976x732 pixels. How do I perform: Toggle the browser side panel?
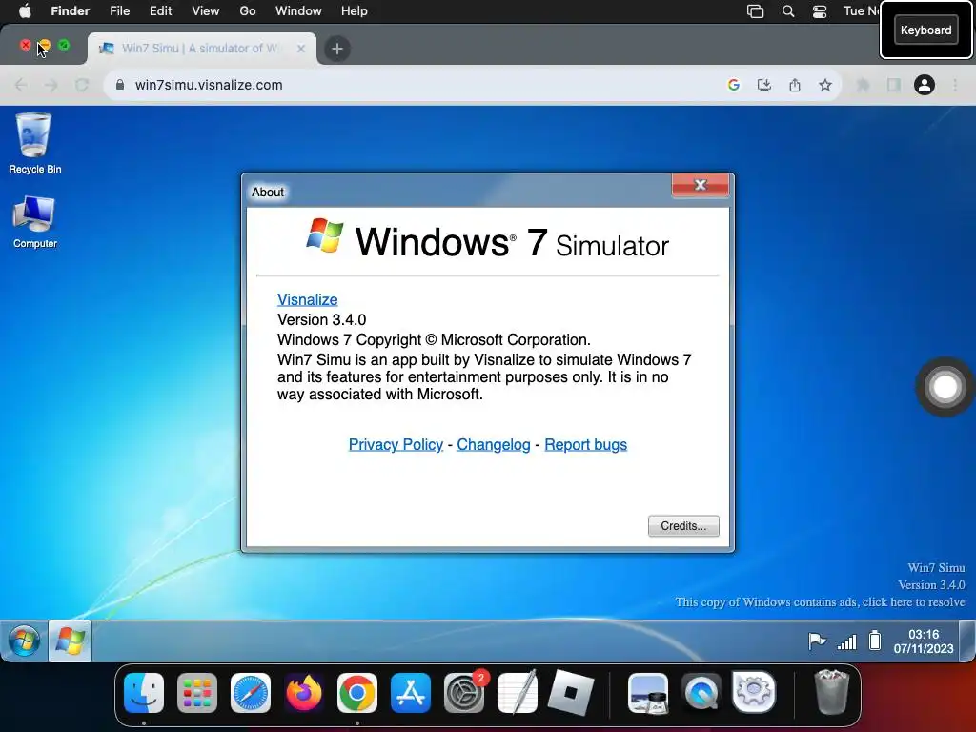894,85
